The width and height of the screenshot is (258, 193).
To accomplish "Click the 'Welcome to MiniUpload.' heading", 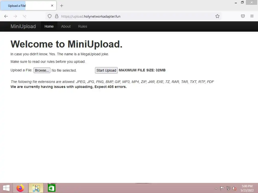I will point(67,44).
